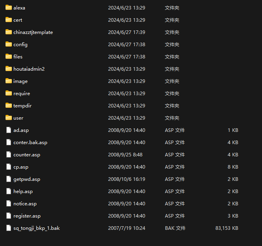Click the conter.bak.asp file name
The image size is (262, 246).
click(30, 143)
